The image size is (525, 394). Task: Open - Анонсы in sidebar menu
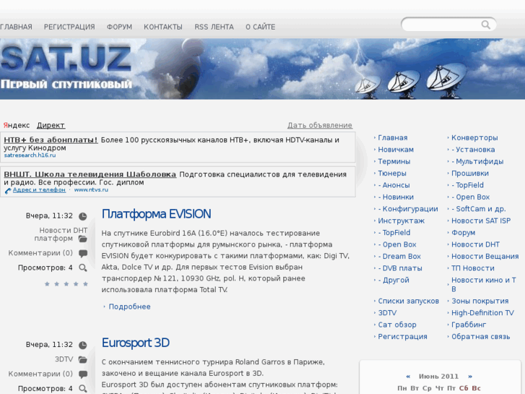[394, 185]
